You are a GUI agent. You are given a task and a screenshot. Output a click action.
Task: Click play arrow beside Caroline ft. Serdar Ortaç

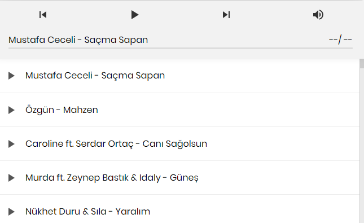11,144
